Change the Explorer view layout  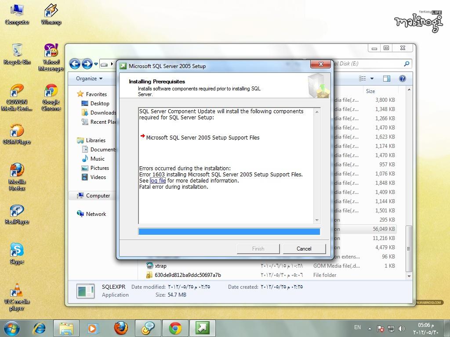click(363, 79)
